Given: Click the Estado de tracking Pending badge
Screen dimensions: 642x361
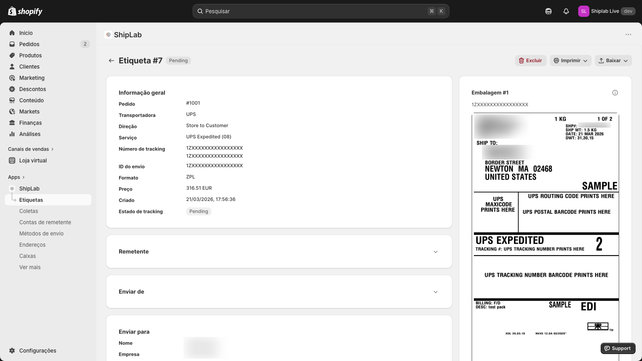Looking at the screenshot, I should (x=199, y=211).
